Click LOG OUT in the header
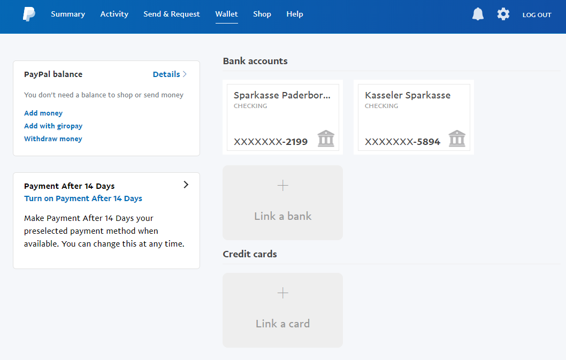Screen dimensions: 566x360 537,15
